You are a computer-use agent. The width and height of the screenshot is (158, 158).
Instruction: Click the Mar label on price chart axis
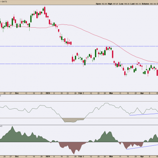click(111, 93)
